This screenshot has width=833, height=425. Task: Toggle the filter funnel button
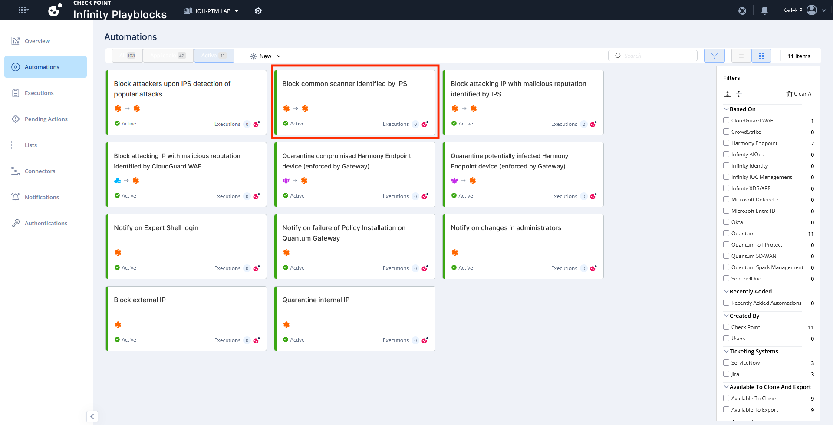point(714,56)
